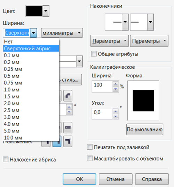Open the Цвет color dropdown arrow
The image size is (174, 187).
pyautogui.click(x=46, y=11)
